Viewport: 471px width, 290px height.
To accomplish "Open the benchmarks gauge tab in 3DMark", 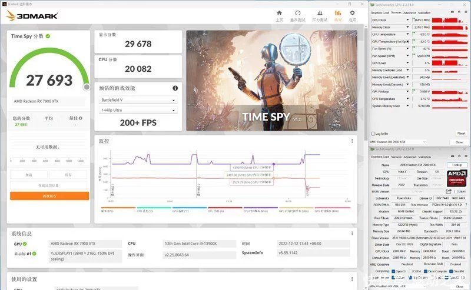I will click(298, 13).
